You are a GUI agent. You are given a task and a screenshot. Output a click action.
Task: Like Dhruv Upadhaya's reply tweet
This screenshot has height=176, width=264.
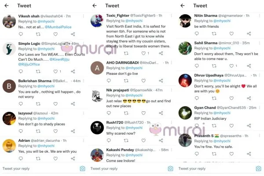(x=231, y=98)
